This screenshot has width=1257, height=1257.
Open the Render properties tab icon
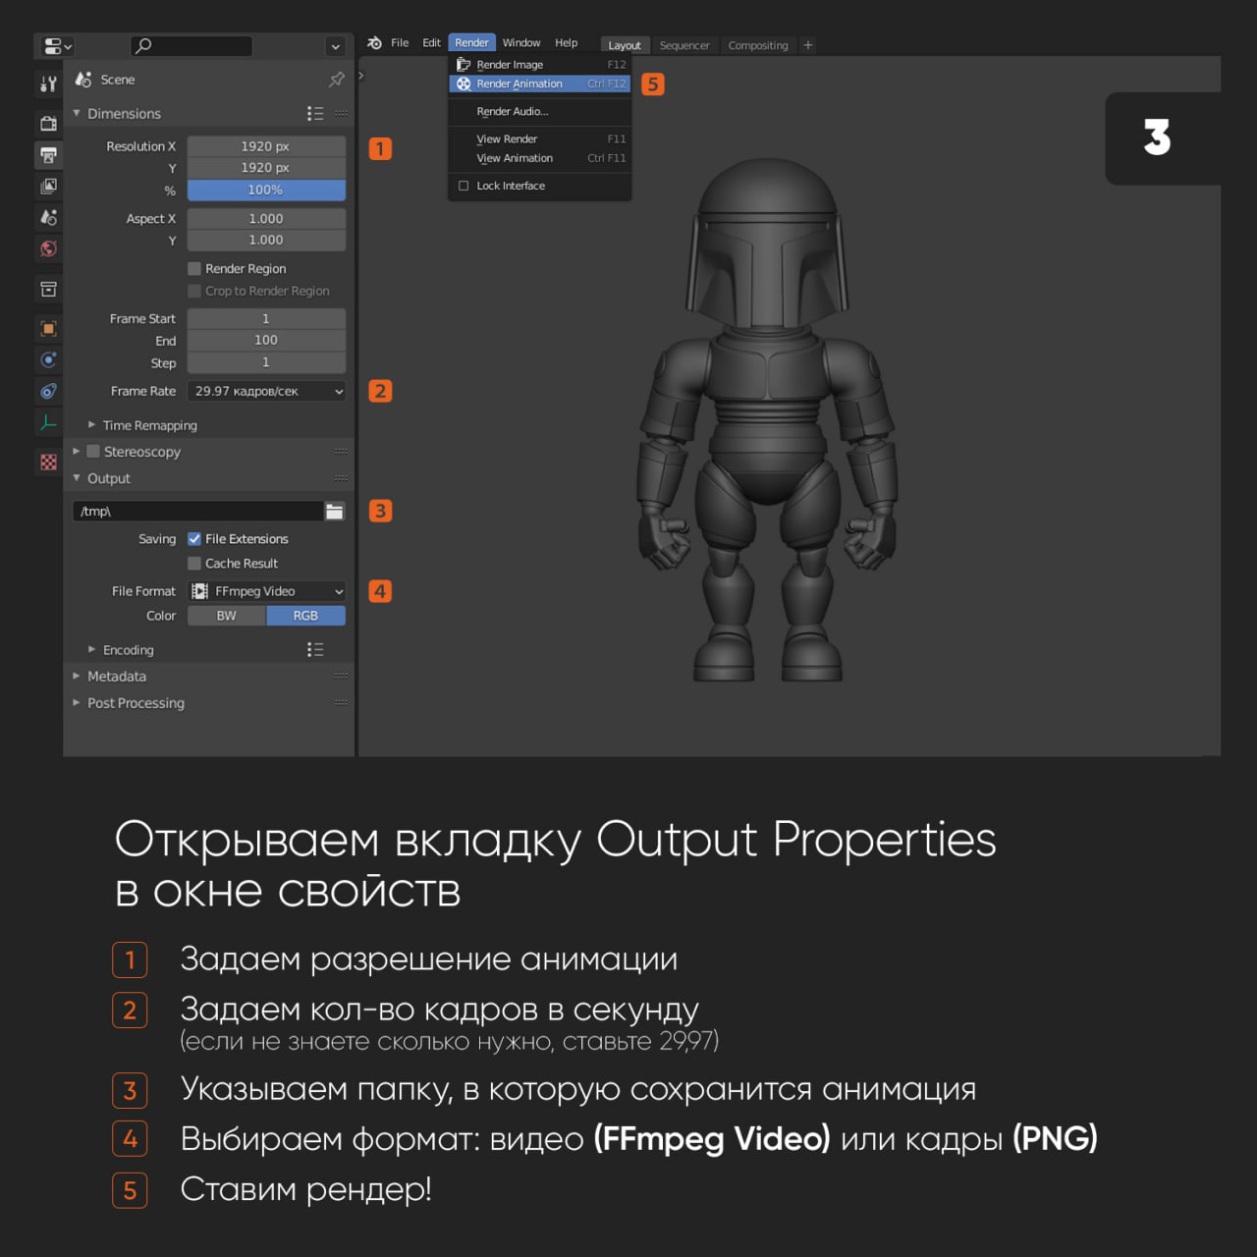(48, 123)
